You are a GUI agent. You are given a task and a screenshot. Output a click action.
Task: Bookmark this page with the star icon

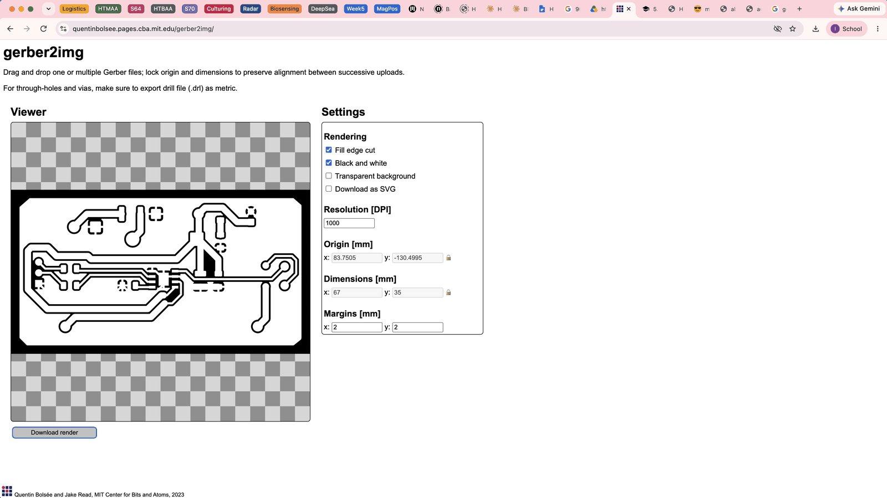click(793, 29)
